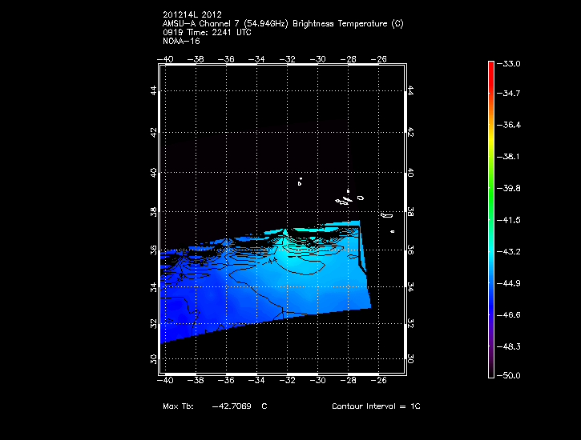Click the AMSU-A Channel 7 title text
Image resolution: width=581 pixels, height=440 pixels.
(x=283, y=24)
